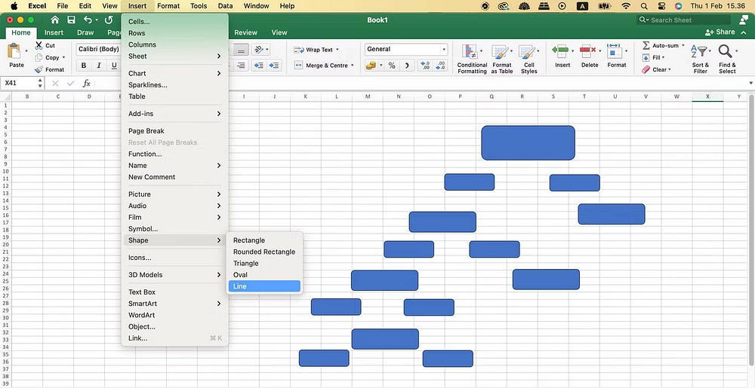This screenshot has width=755, height=388.
Task: Click the Name Box showing X41
Action: click(22, 84)
